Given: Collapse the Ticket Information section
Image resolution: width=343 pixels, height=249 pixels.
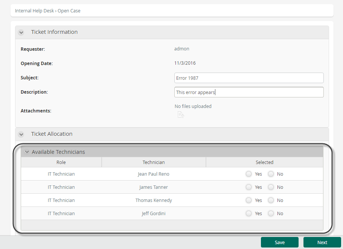Looking at the screenshot, I should tap(21, 33).
